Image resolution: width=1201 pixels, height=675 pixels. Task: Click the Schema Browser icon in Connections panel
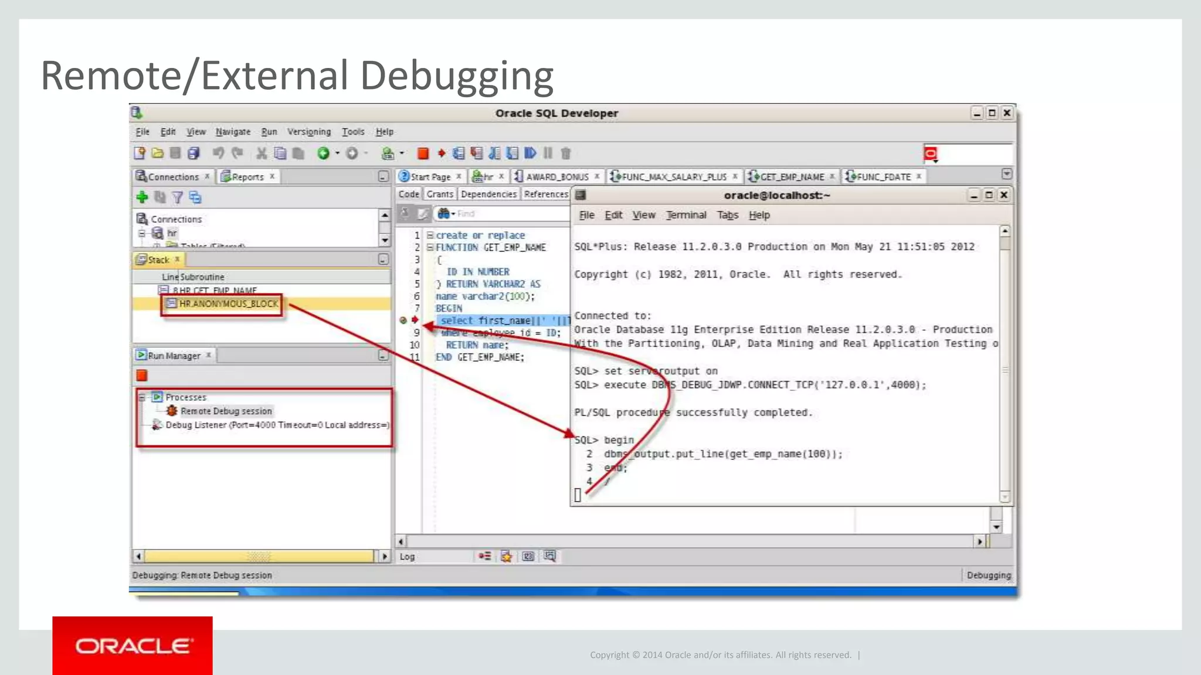(195, 197)
